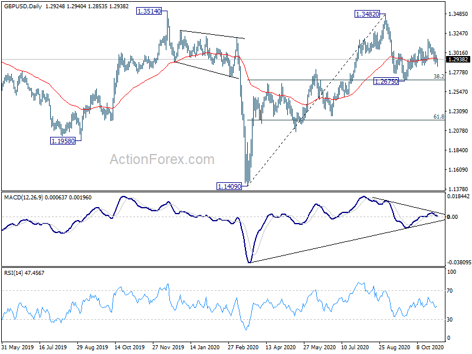Click the 10 Jul 2020 date label
This screenshot has width=472, height=354.
355,347
